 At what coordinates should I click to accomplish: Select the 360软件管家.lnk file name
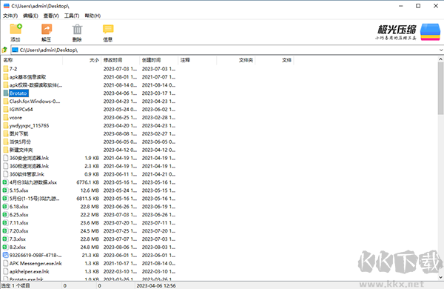coord(27,174)
